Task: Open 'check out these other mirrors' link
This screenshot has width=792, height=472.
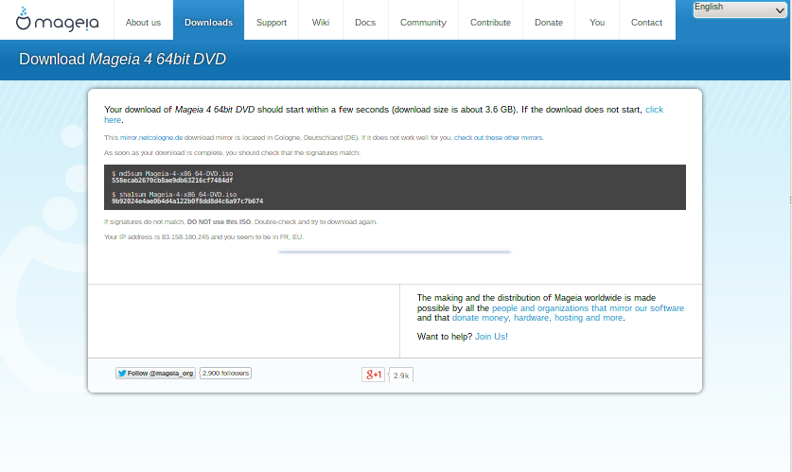Action: click(x=499, y=137)
